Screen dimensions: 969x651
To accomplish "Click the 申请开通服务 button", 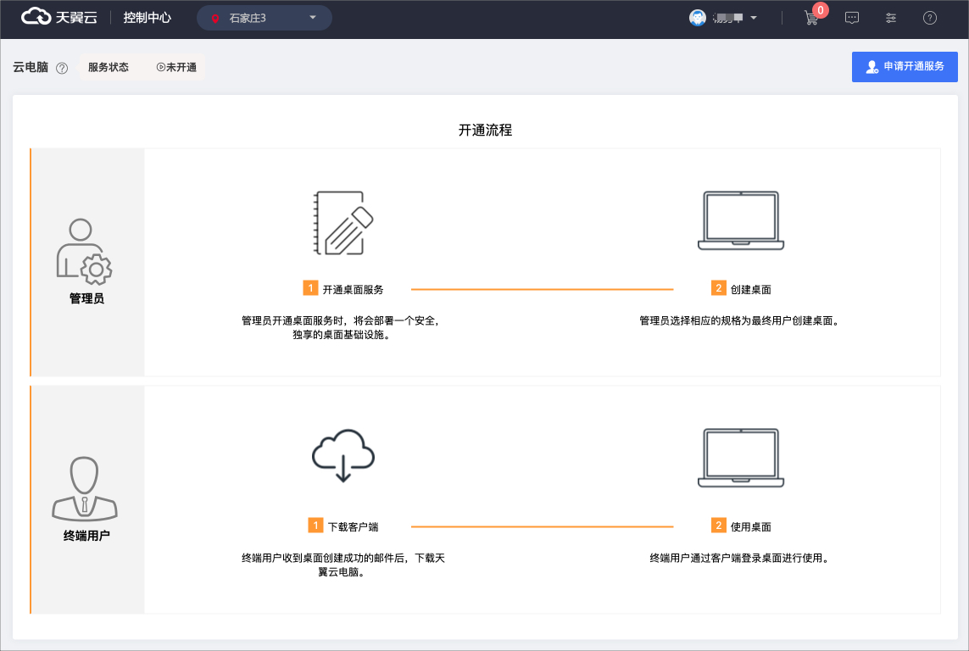I will click(x=905, y=66).
